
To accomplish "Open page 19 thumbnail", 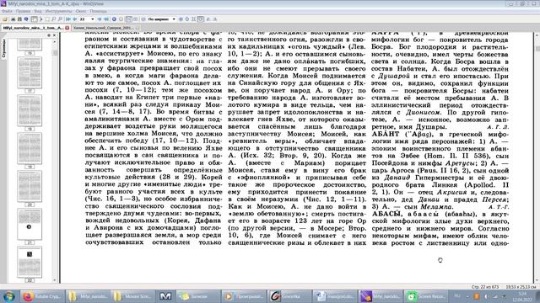I will coord(30,148).
